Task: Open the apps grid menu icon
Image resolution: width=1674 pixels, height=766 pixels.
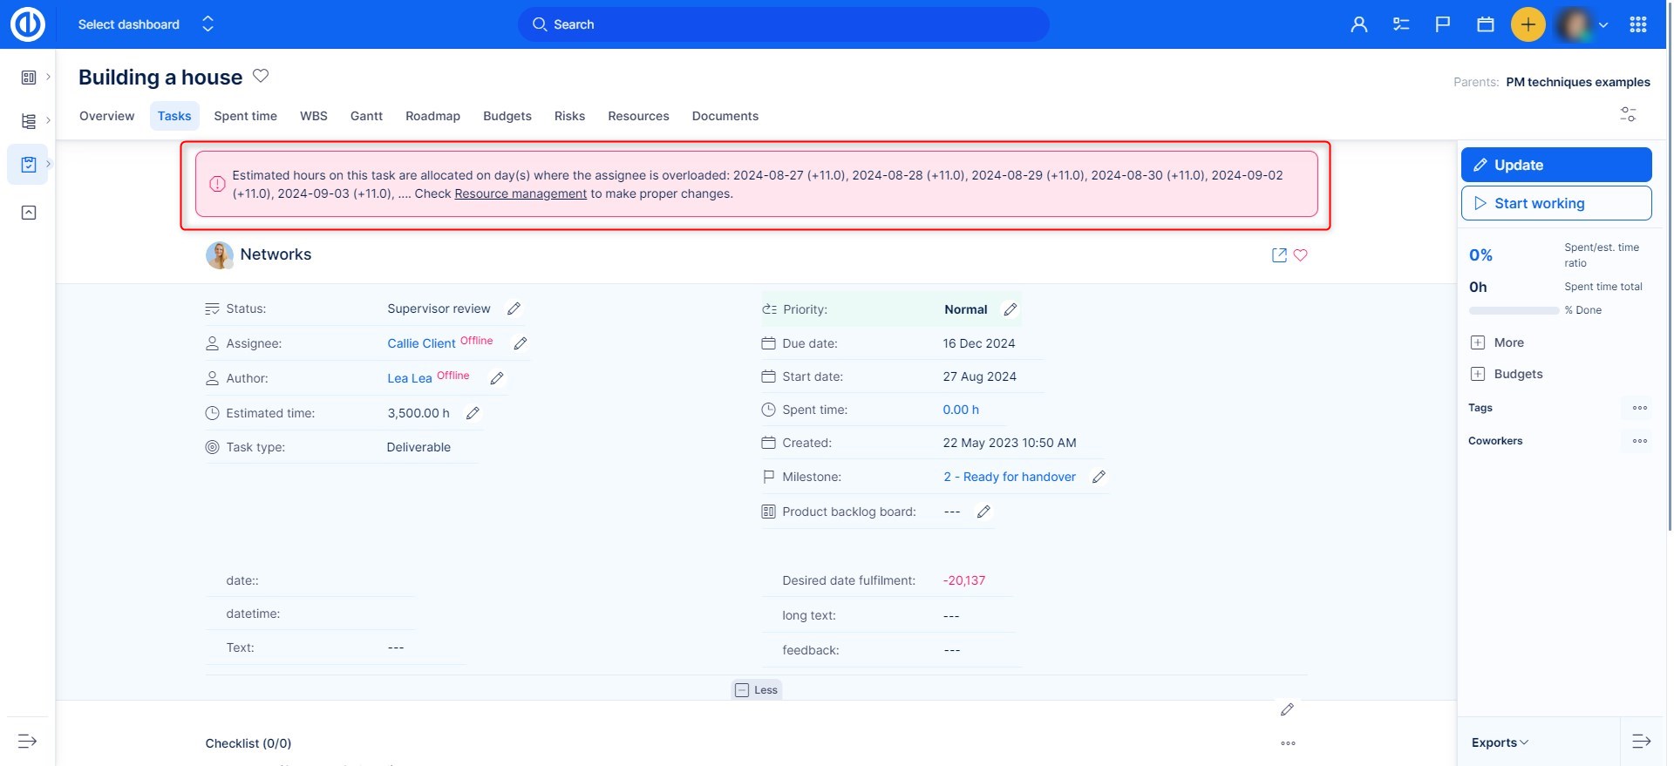Action: (1637, 24)
